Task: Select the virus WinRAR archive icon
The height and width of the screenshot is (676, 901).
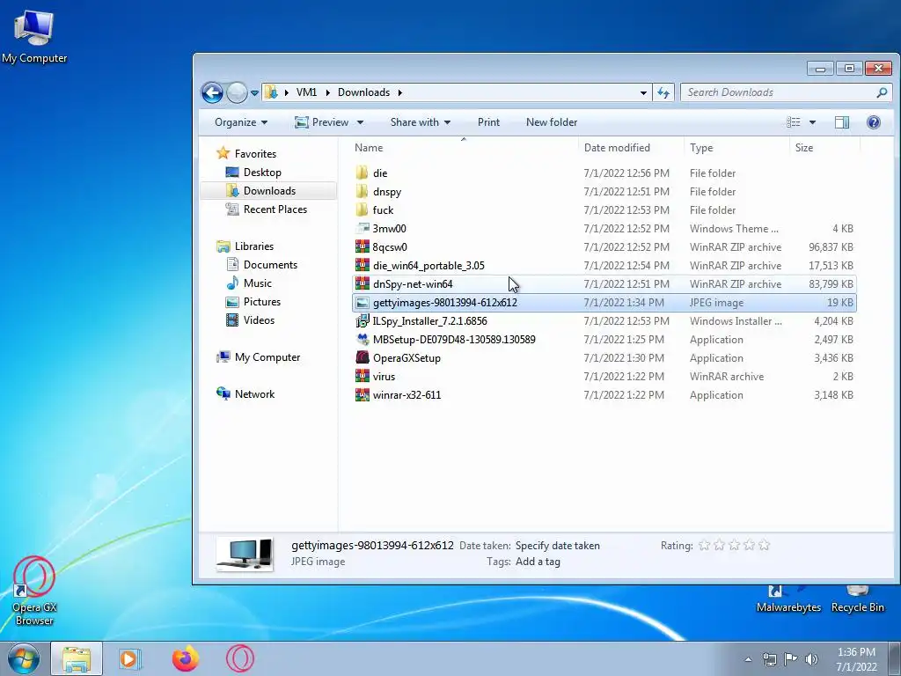Action: point(362,377)
